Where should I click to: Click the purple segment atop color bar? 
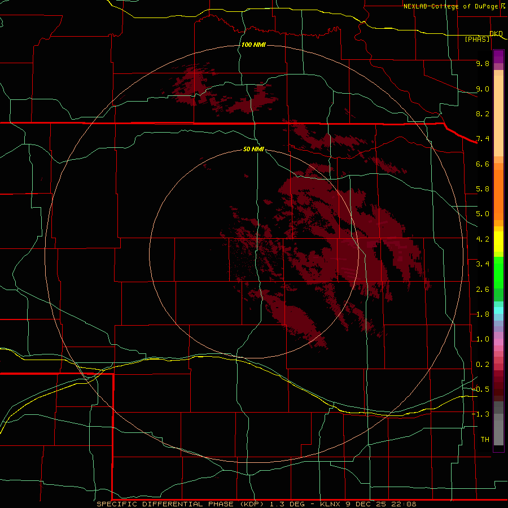click(498, 56)
